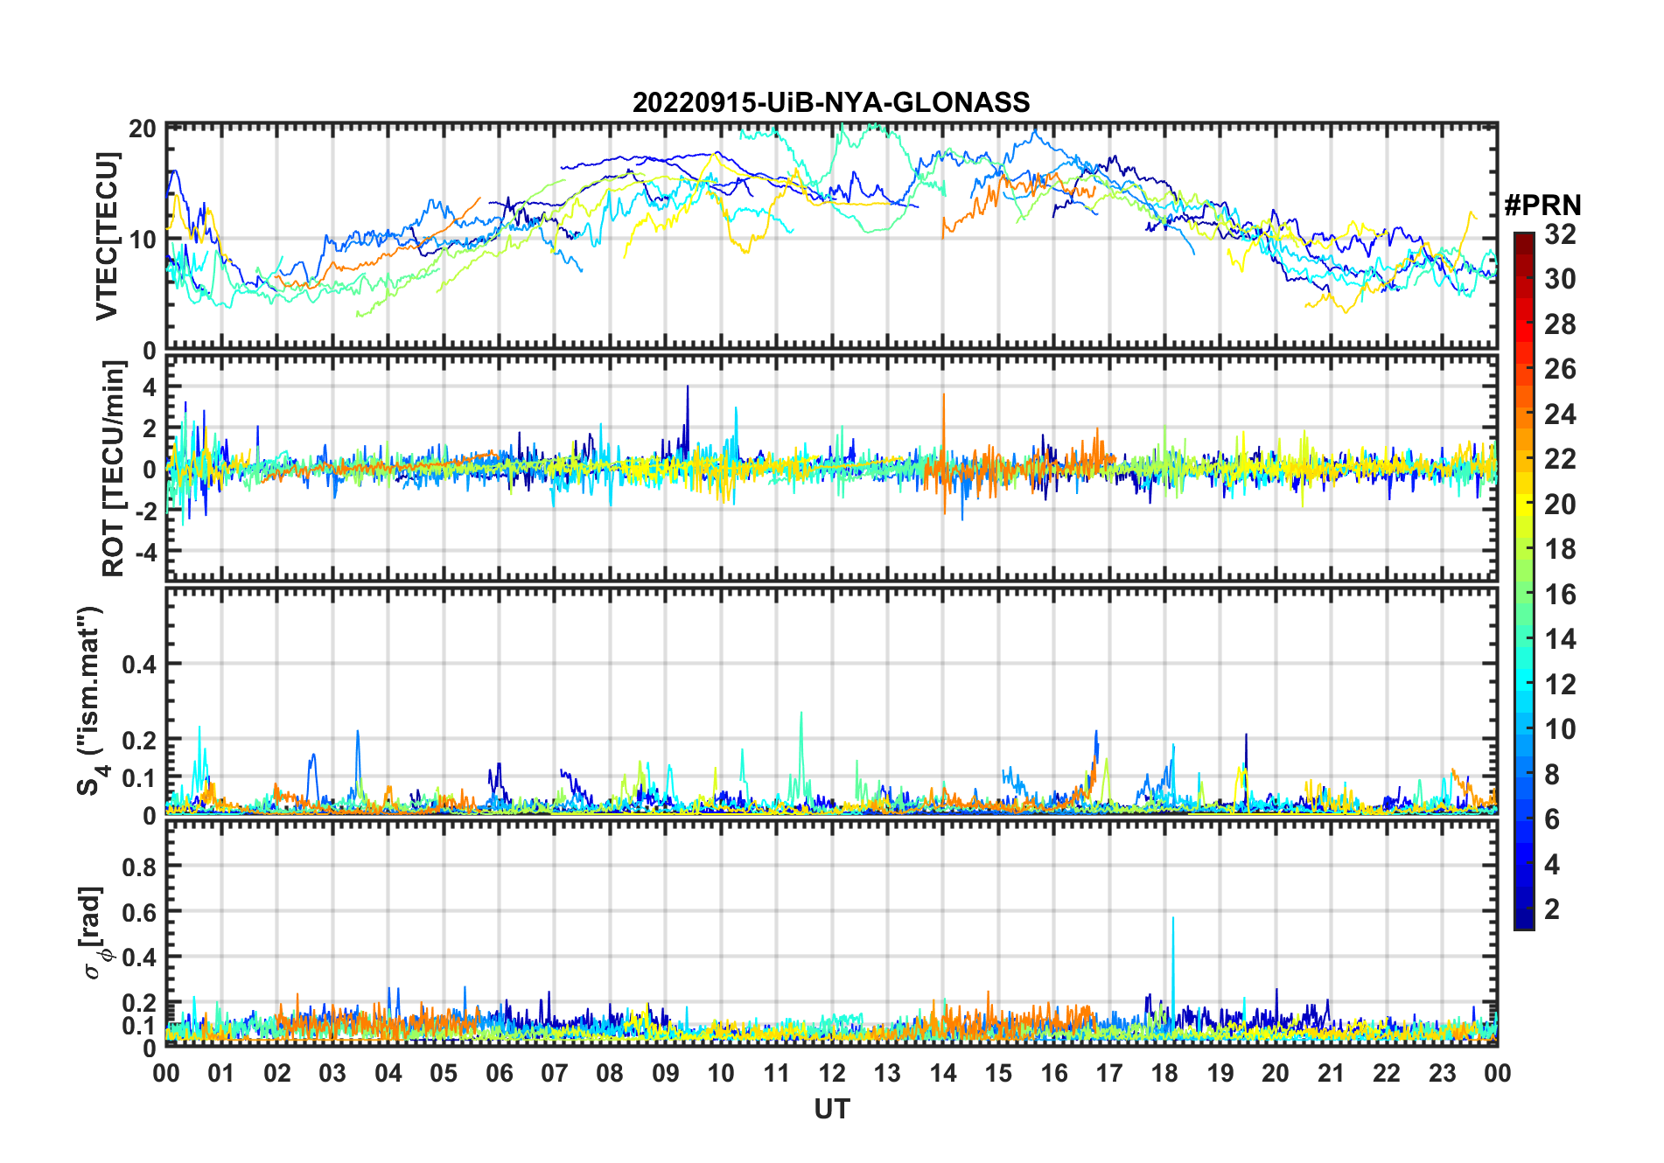Click the "-2" tick on the ROT axis
The height and width of the screenshot is (1163, 1664).
click(x=145, y=512)
